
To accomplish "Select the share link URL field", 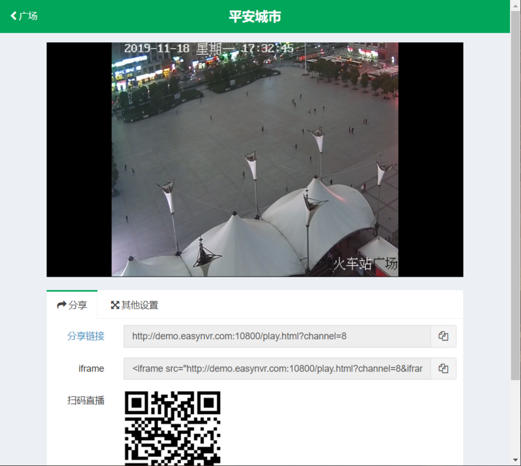I will click(274, 336).
